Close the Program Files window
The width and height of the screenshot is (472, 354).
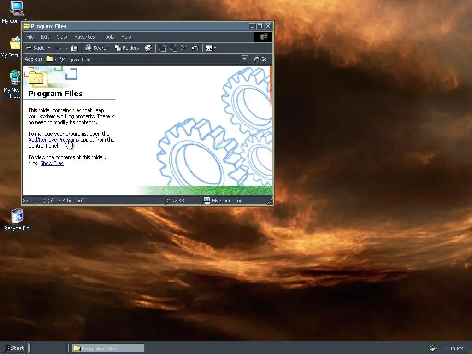268,26
